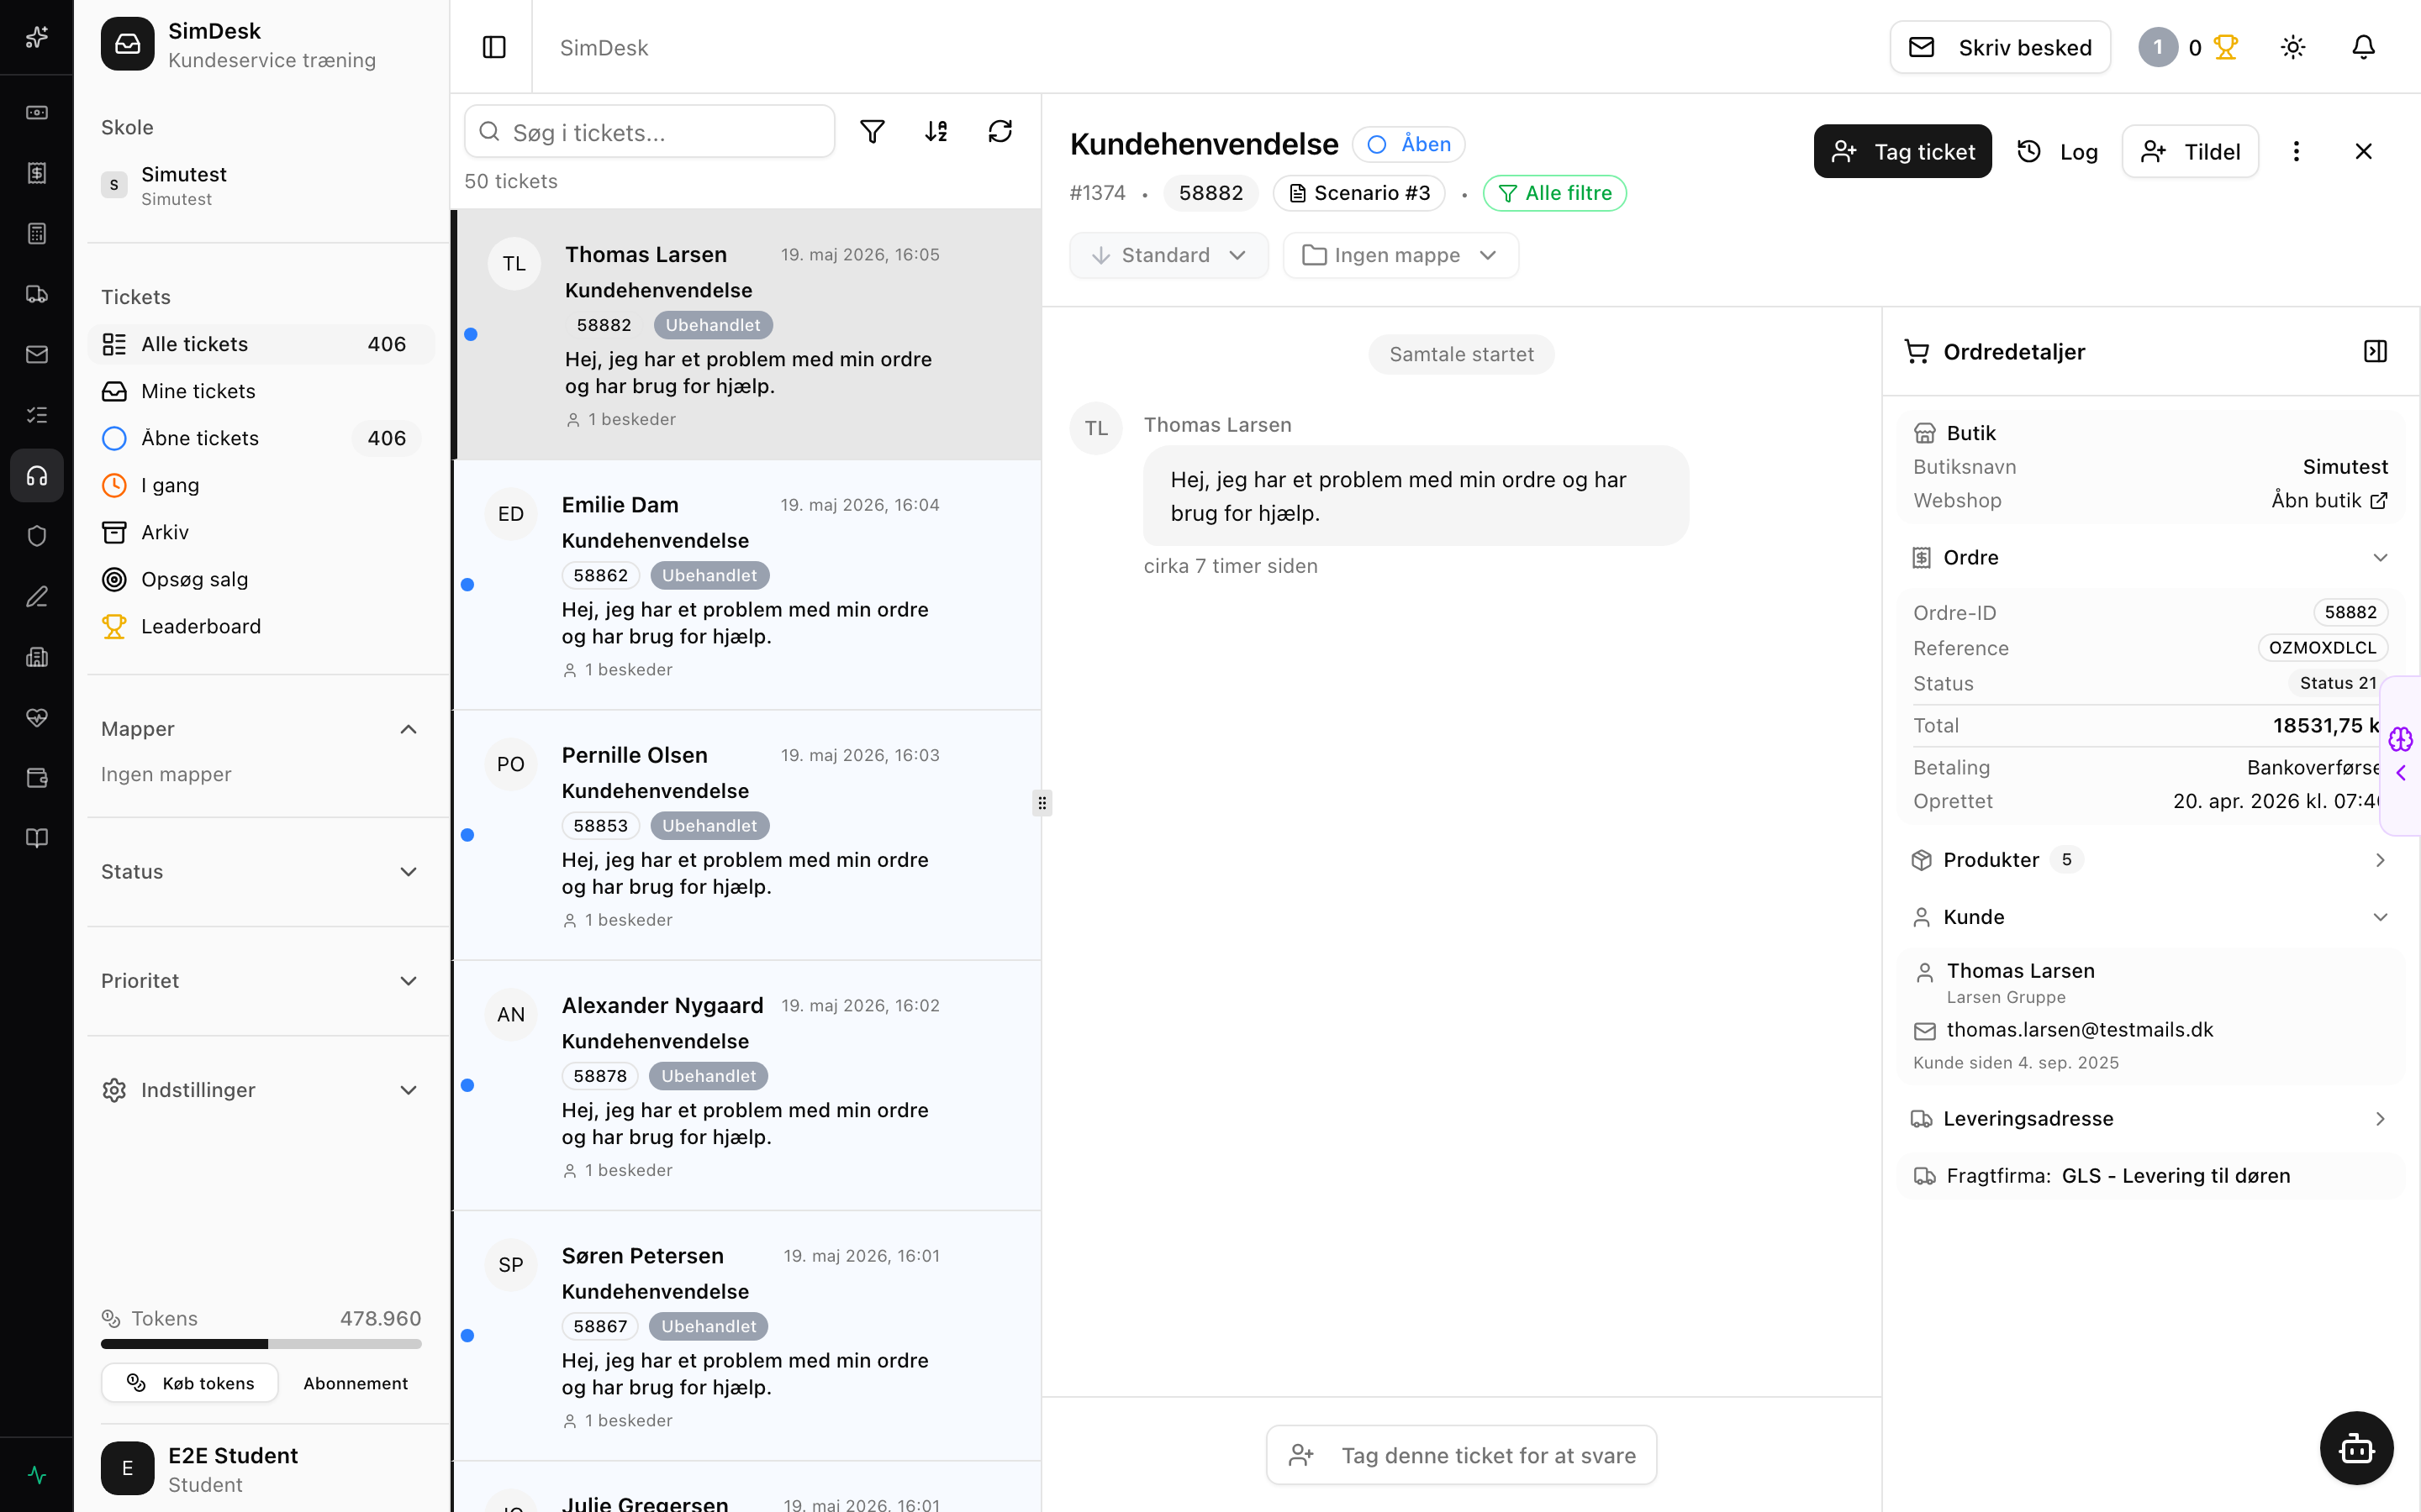
Task: Open Opsøg salg
Action: click(x=261, y=579)
